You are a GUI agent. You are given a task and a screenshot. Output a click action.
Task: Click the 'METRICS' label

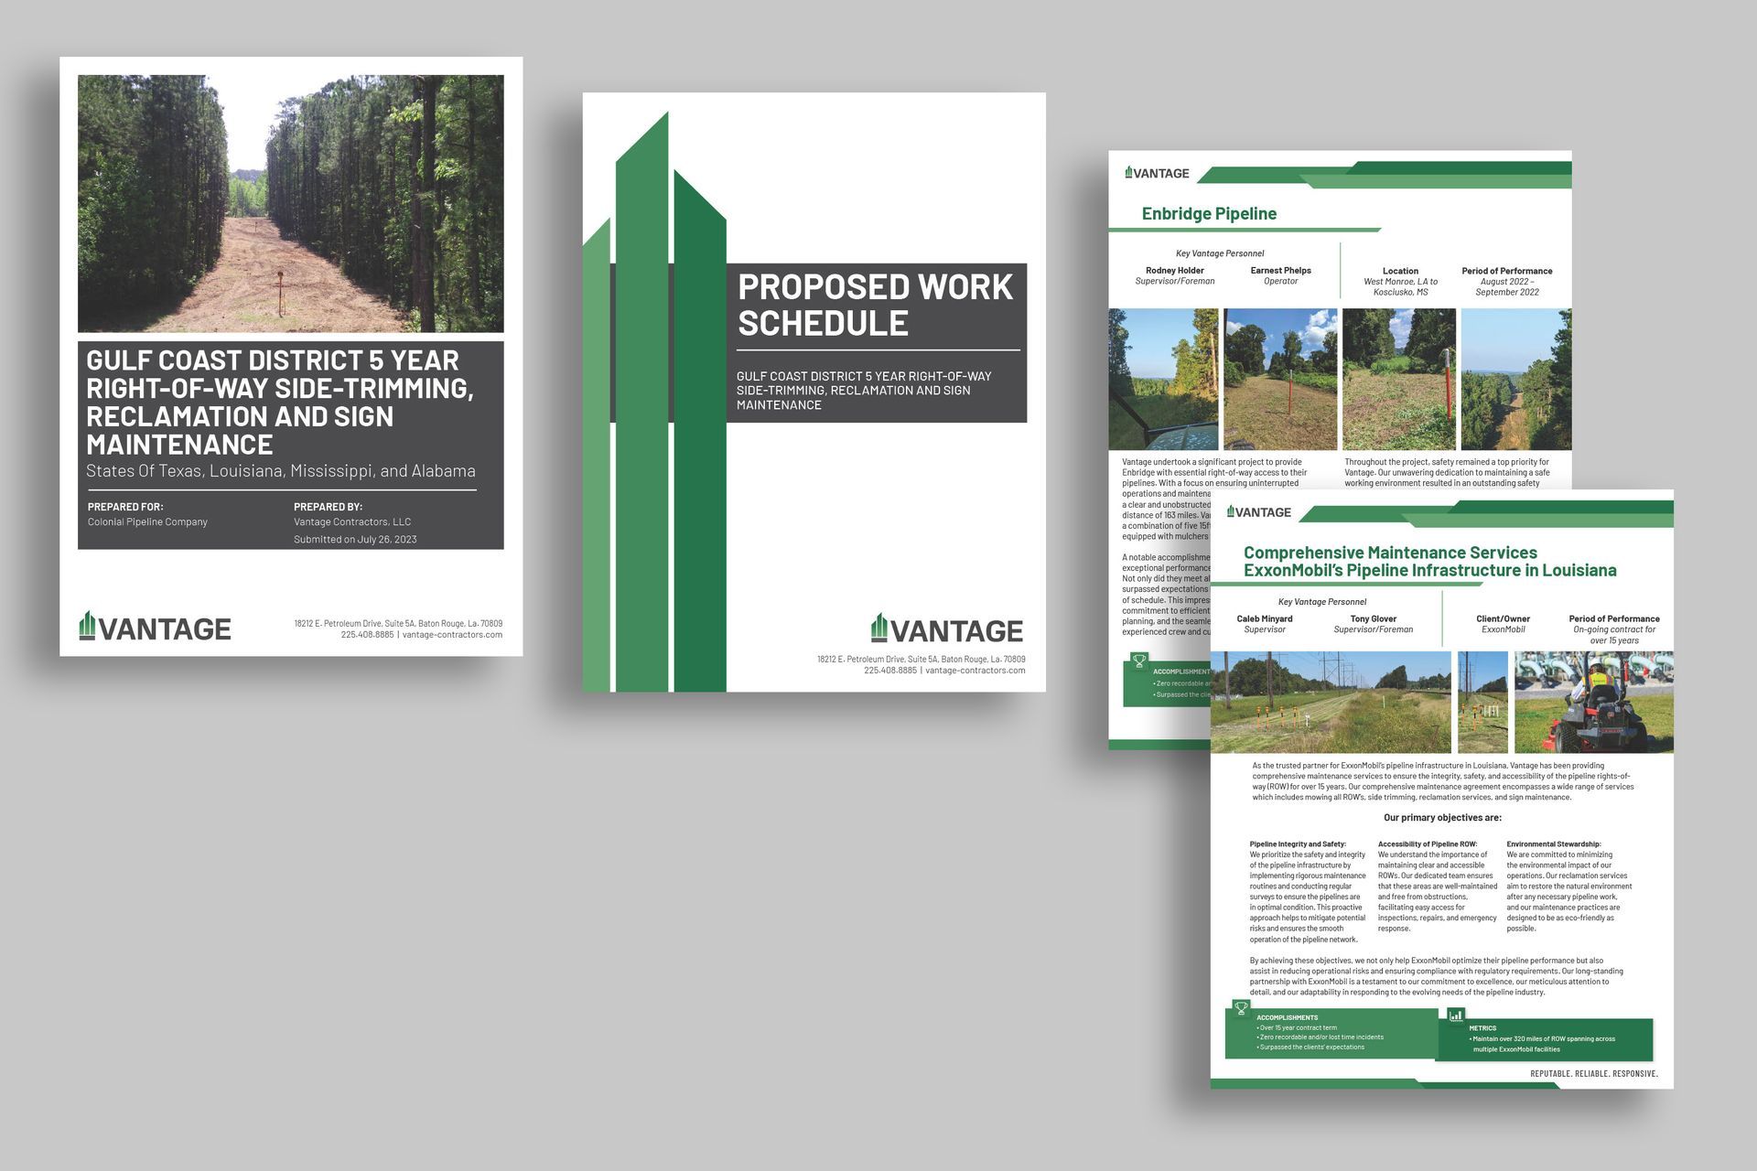coord(1482,1028)
